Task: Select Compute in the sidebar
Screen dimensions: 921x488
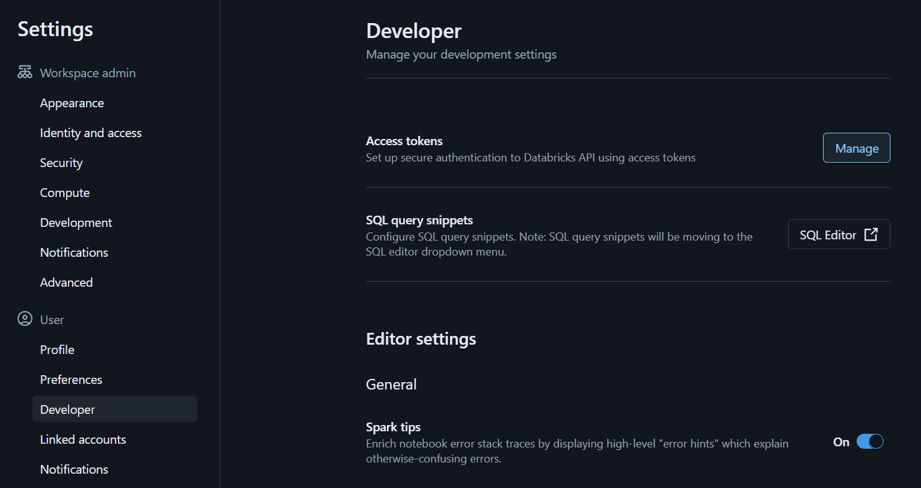Action: [x=65, y=193]
